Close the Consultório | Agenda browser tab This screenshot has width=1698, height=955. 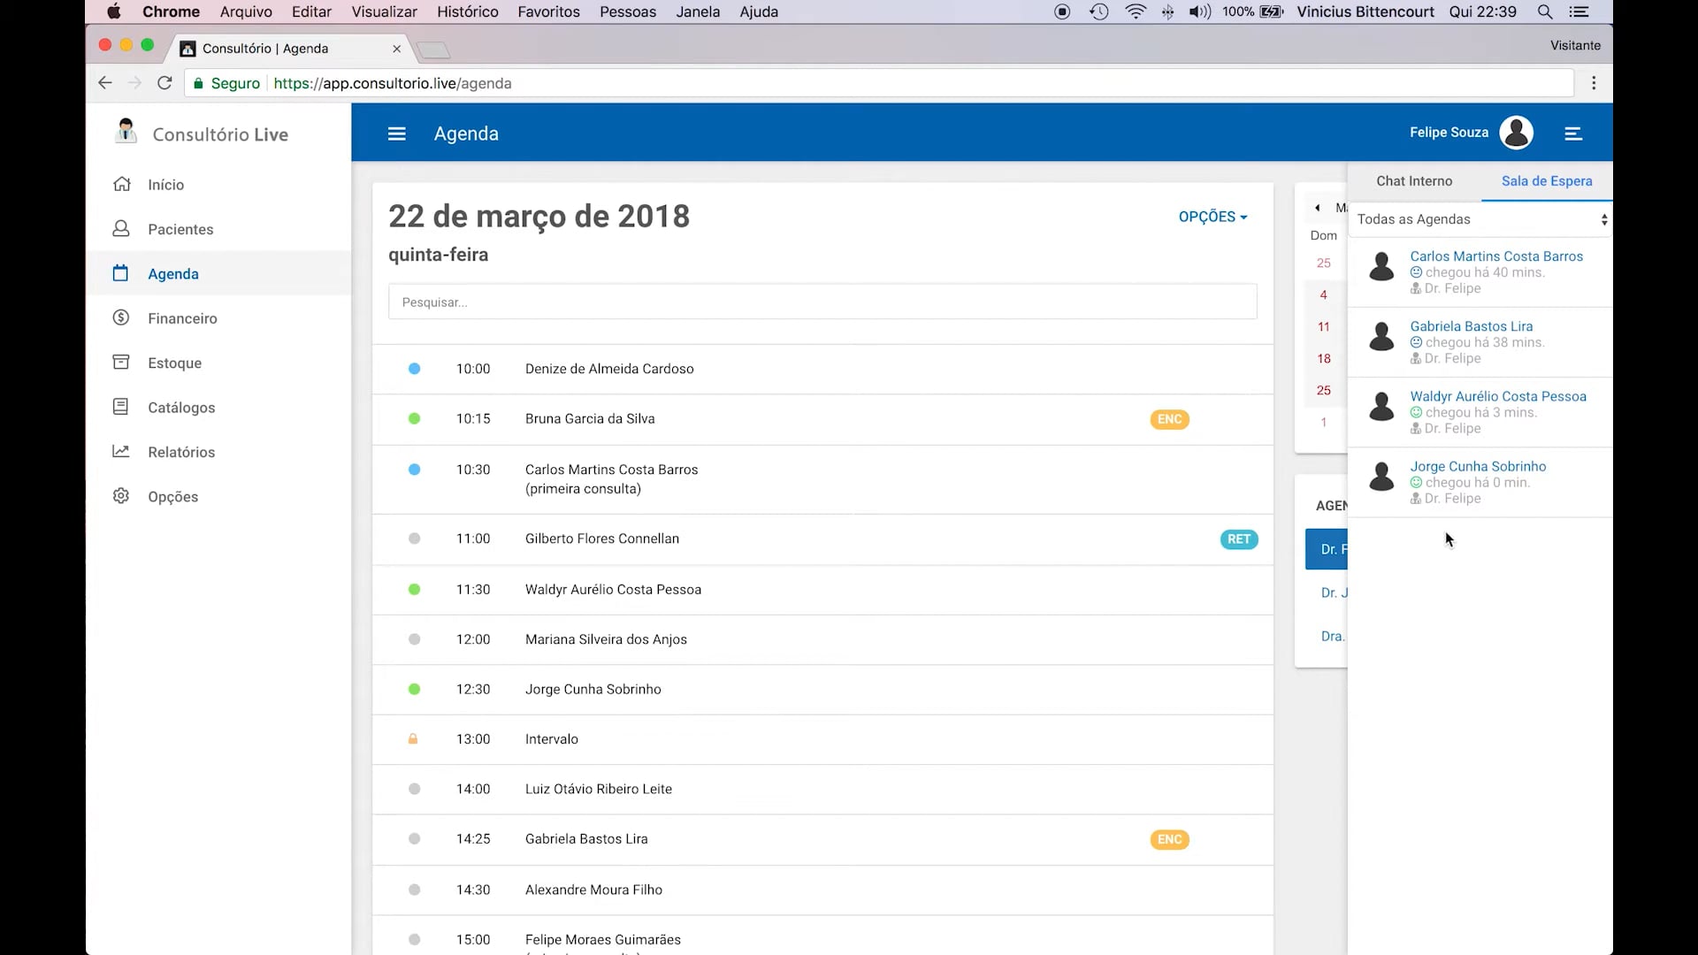(x=396, y=49)
